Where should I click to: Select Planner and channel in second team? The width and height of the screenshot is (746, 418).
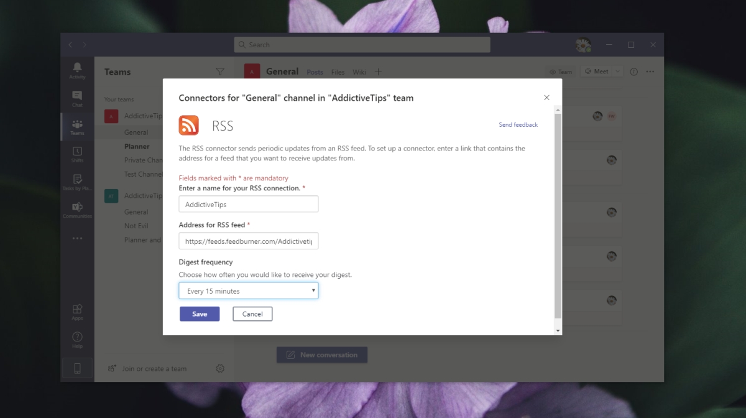click(143, 240)
